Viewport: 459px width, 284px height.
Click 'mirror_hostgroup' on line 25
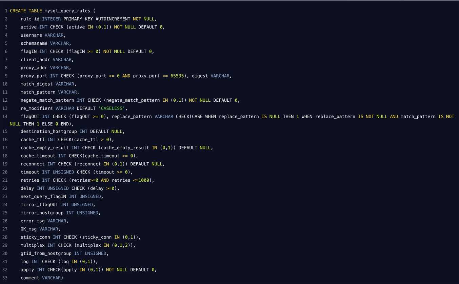pyautogui.click(x=42, y=213)
